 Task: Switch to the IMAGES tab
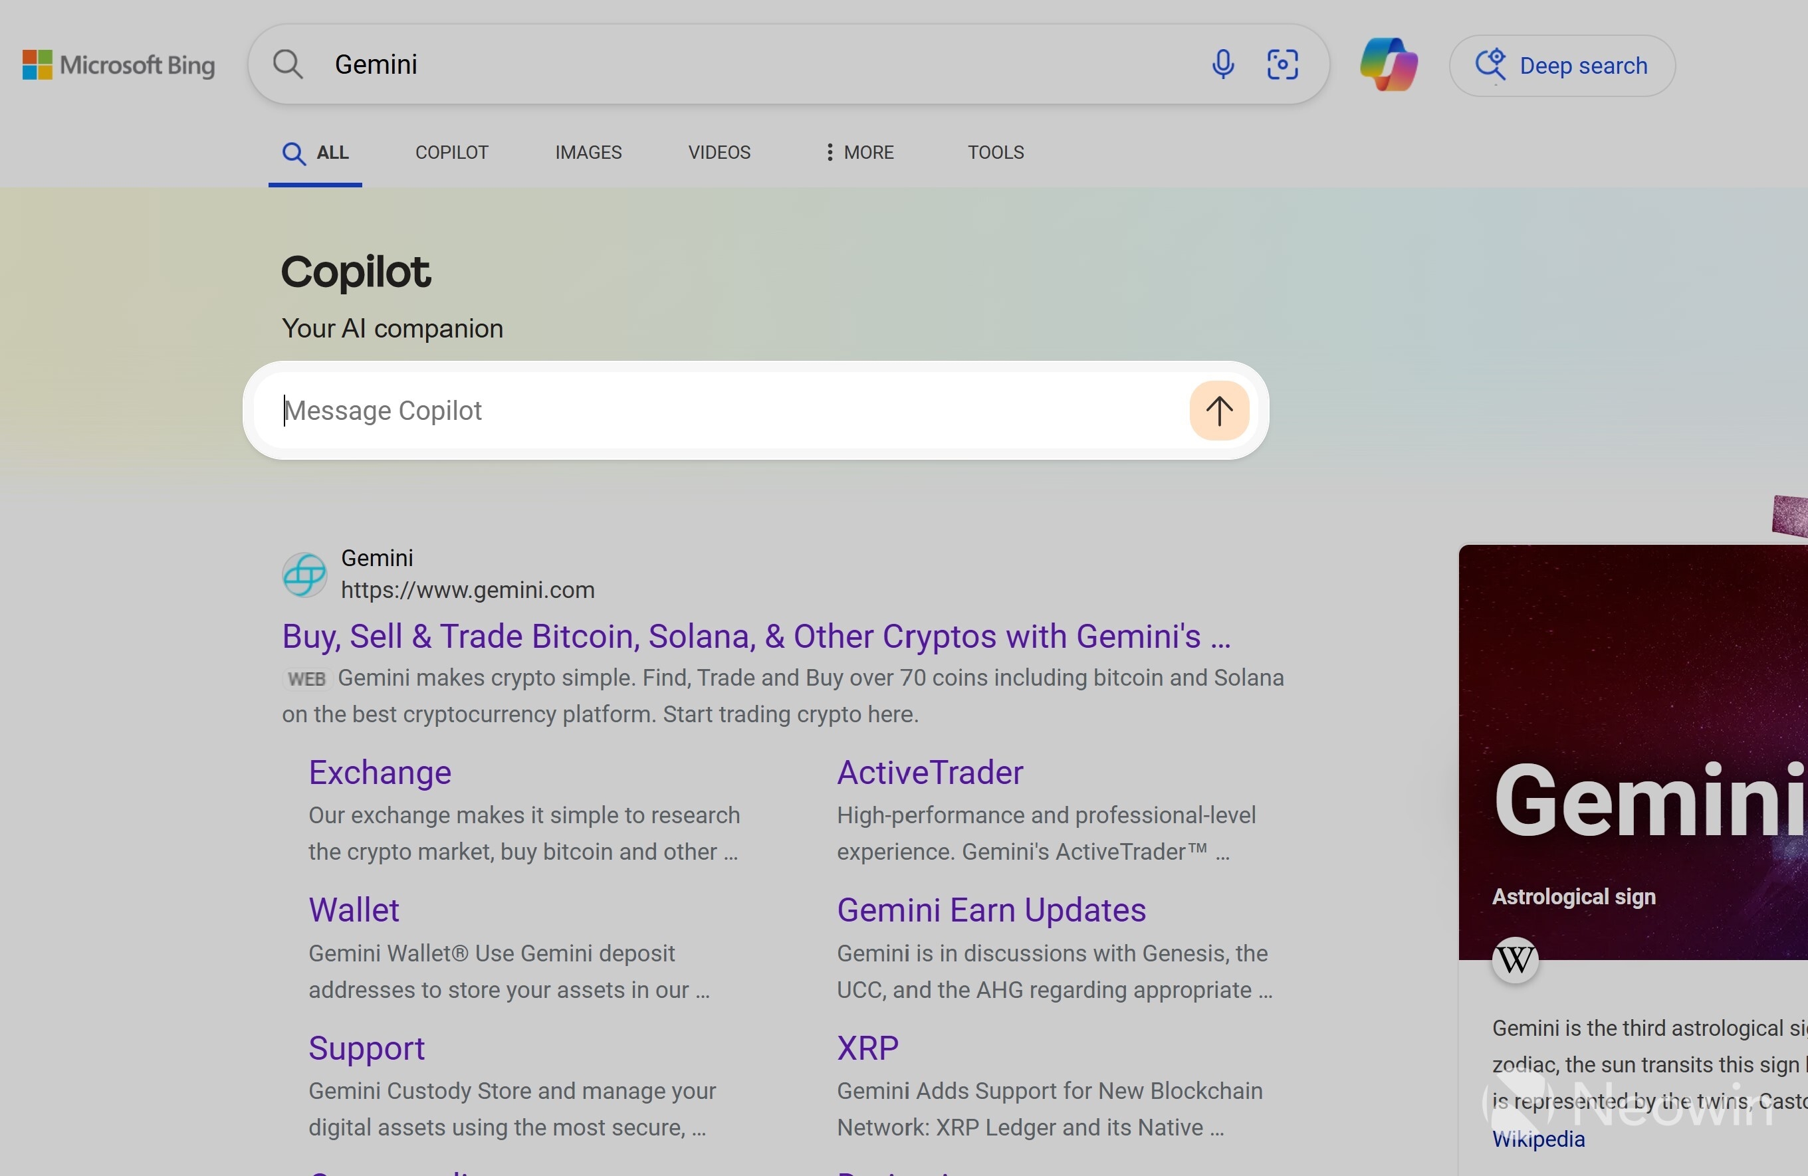click(x=588, y=153)
